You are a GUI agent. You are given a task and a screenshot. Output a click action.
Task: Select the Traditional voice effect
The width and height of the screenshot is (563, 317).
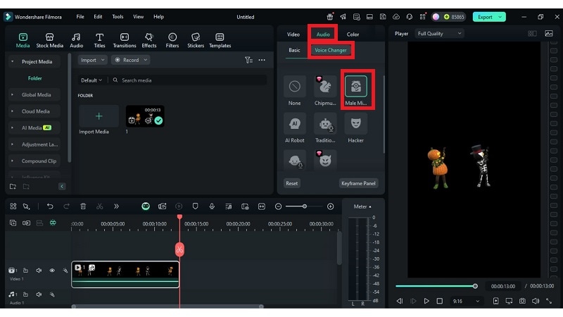[325, 128]
